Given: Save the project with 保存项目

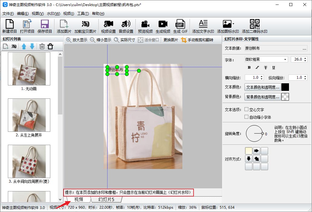Looking at the screenshot, I should click(45, 26).
